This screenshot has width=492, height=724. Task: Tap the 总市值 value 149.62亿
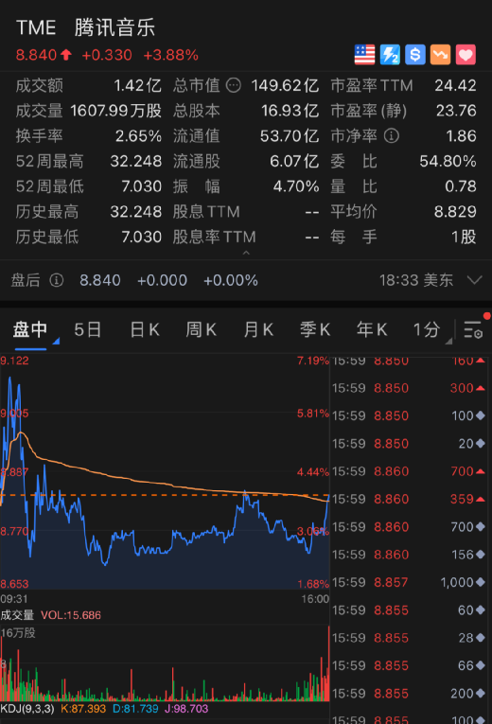coord(285,85)
